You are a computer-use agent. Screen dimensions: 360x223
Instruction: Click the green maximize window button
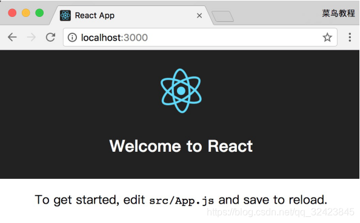[x=39, y=13]
